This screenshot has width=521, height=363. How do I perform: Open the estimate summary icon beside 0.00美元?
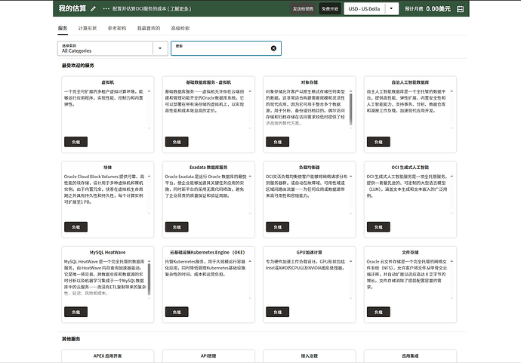460,9
